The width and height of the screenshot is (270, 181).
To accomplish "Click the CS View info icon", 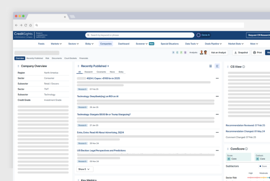I will [244, 67].
